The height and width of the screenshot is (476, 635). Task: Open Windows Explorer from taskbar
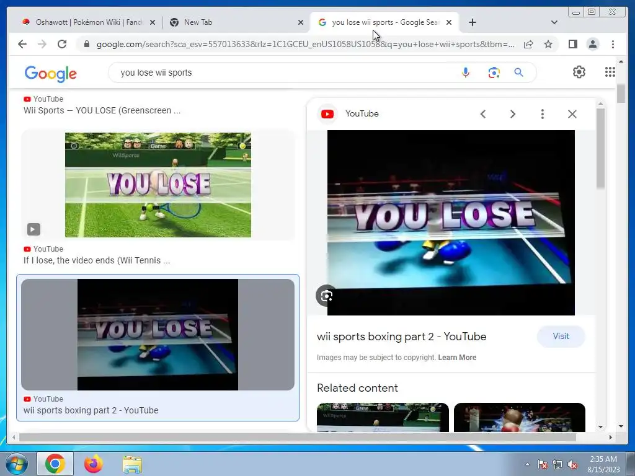pos(132,464)
